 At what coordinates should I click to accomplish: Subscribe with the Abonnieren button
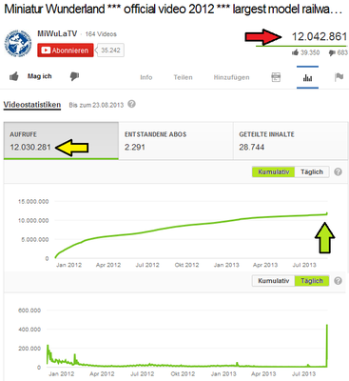[x=66, y=50]
